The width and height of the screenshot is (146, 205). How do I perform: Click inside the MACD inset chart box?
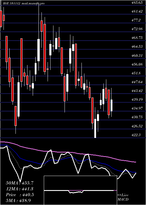(80, 190)
